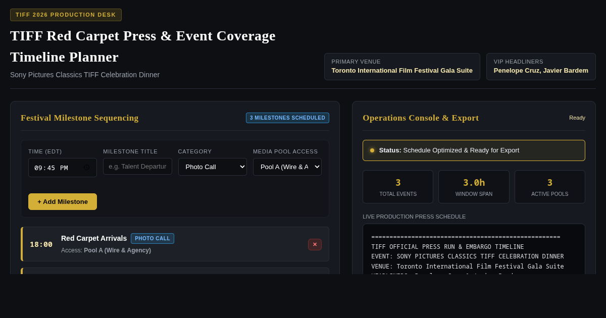606x318 pixels.
Task: Click the Festival Milestone Sequencing heading
Action: [x=80, y=118]
